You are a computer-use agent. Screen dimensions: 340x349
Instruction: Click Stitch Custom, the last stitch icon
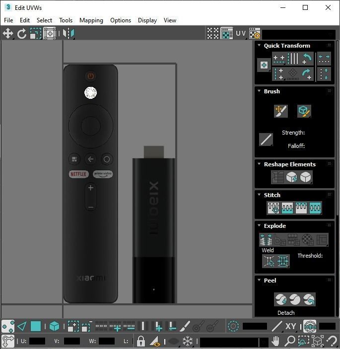pos(315,208)
